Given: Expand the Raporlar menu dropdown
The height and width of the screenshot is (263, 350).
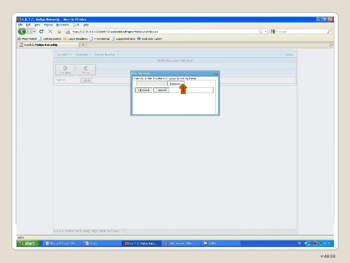Looking at the screenshot, I should [x=83, y=55].
